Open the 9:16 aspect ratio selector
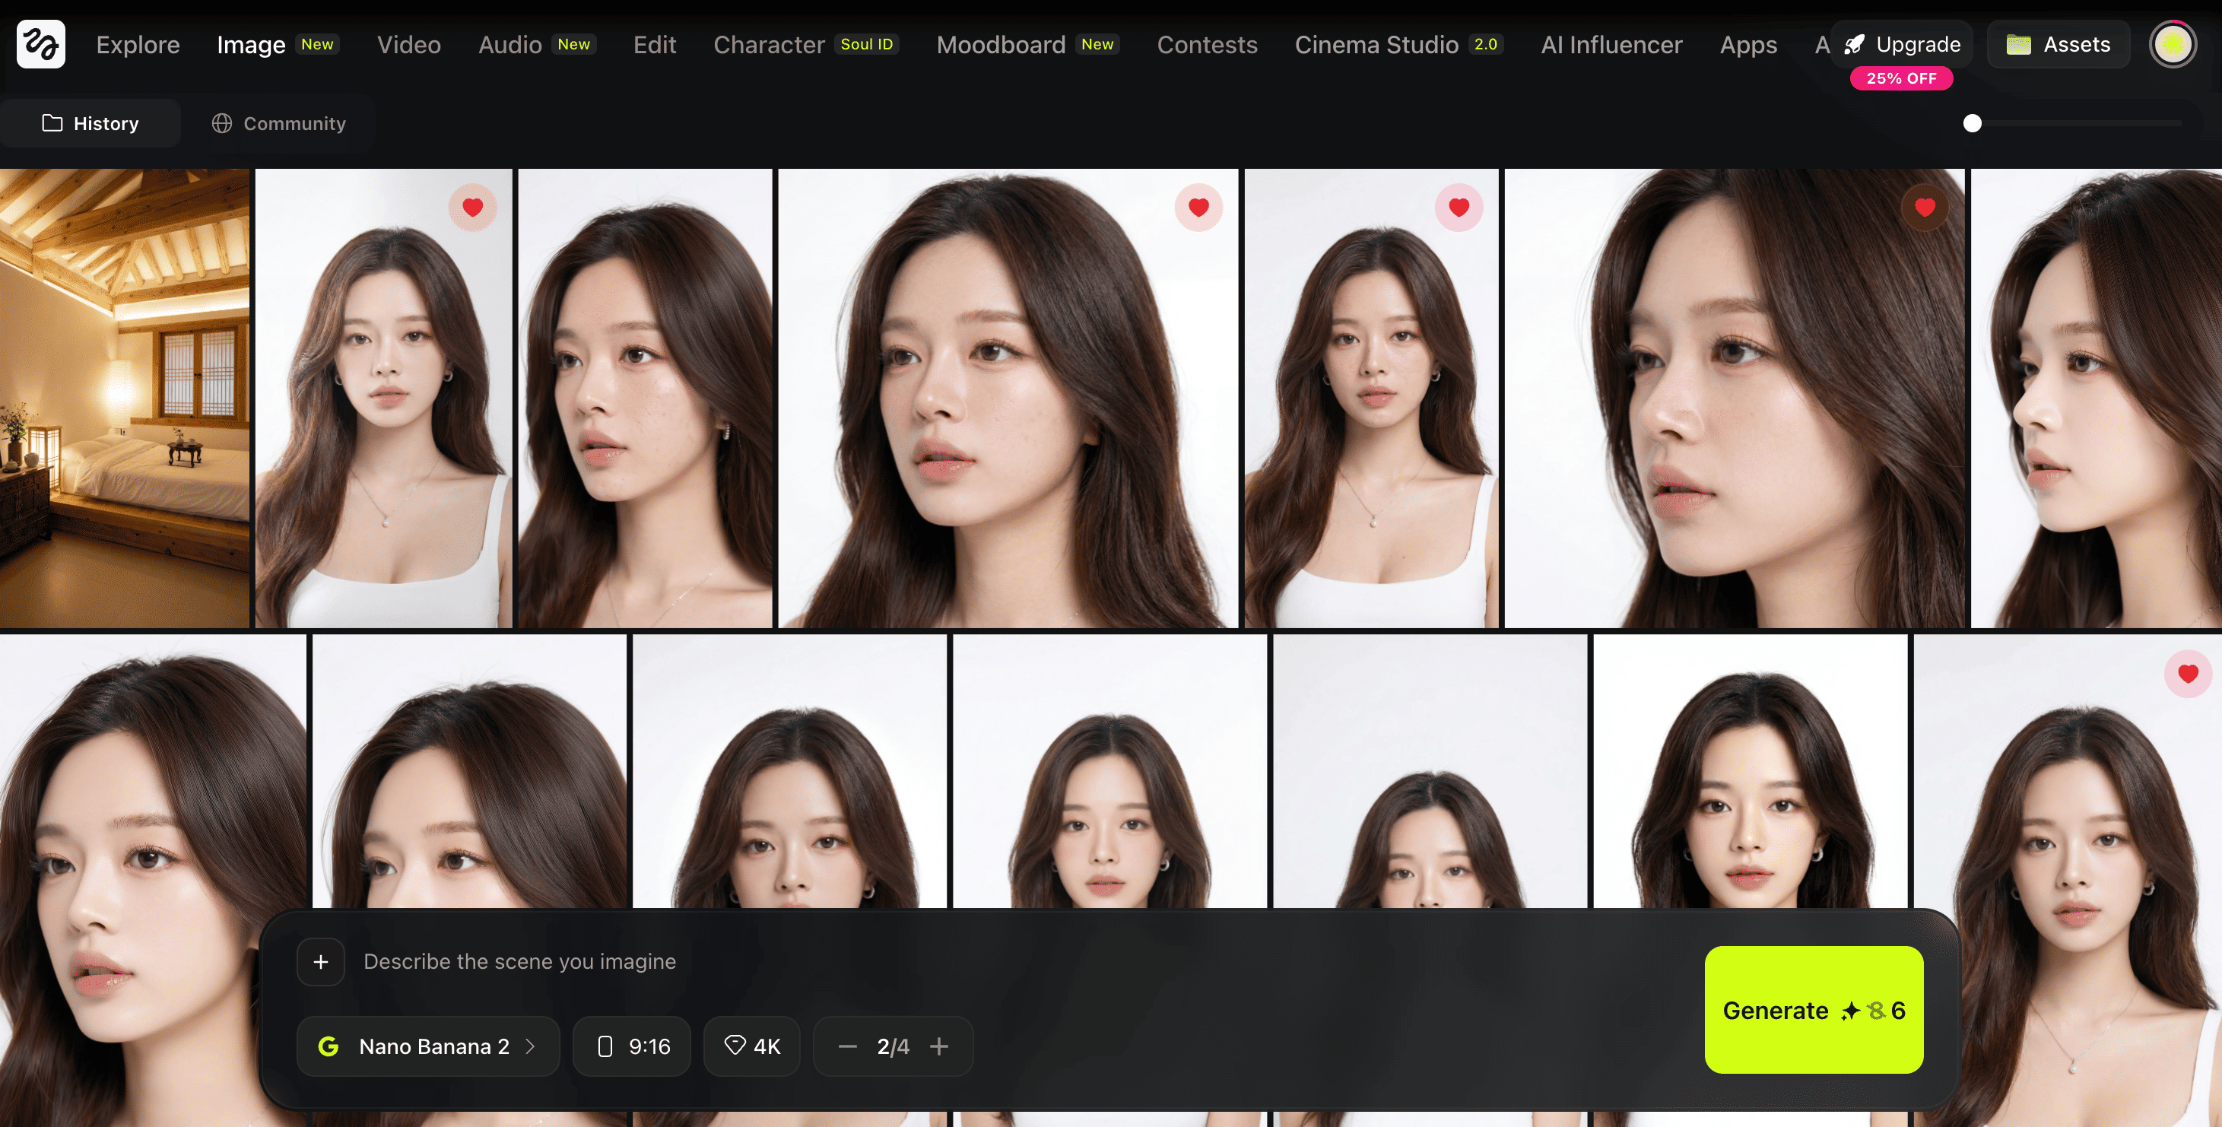 [x=631, y=1046]
